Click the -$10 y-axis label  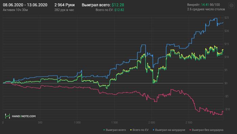(227, 109)
